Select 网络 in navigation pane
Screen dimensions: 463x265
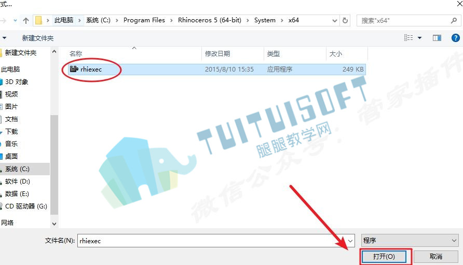coord(7,222)
